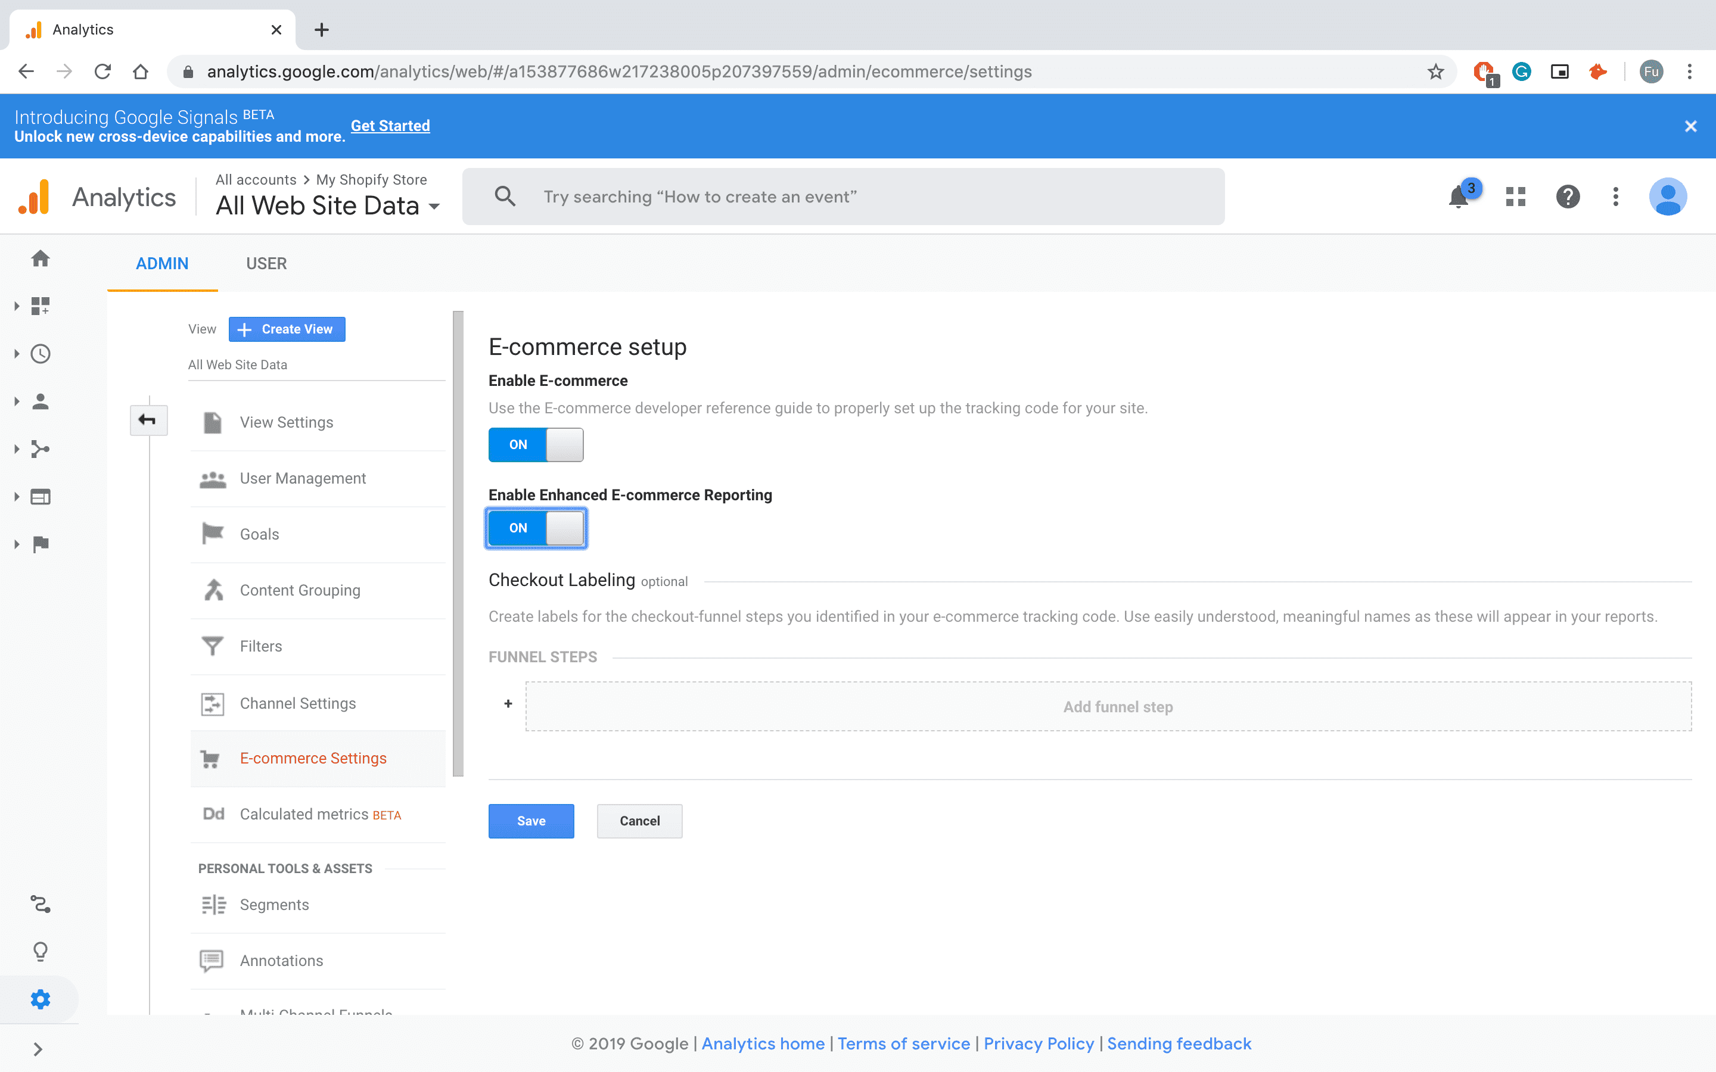Open Chrome's three-dot menu

point(1690,71)
